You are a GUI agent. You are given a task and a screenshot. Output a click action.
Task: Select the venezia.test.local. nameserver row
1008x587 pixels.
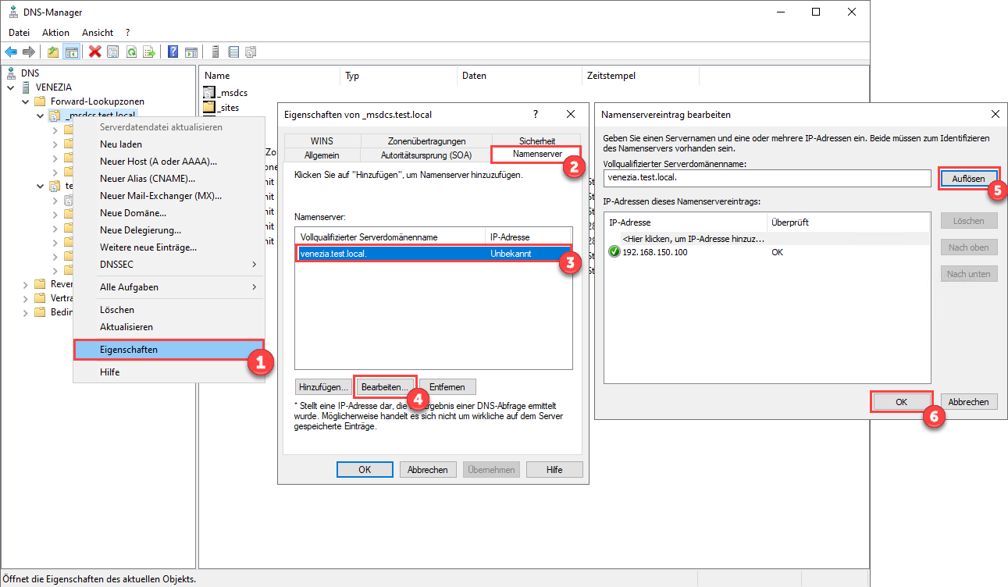tap(433, 254)
